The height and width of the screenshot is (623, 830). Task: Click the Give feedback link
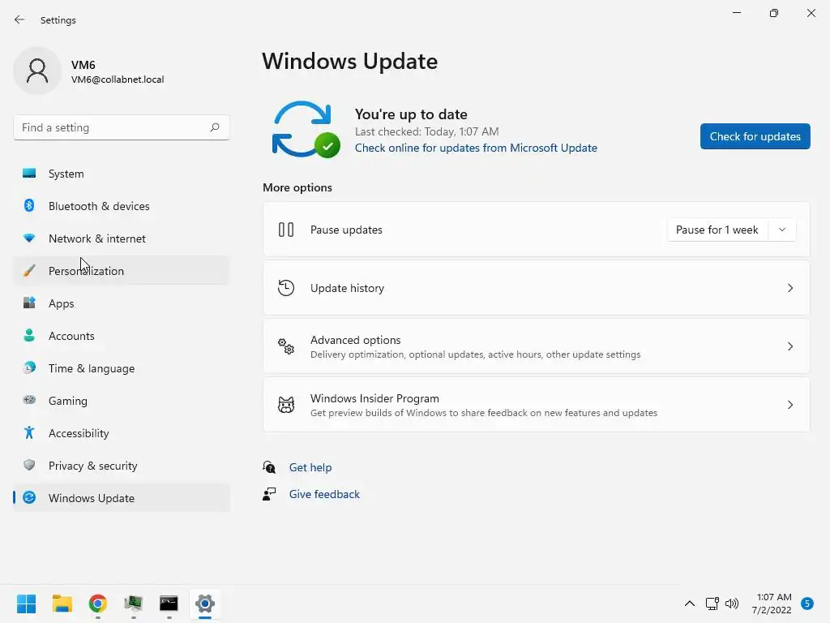[324, 494]
